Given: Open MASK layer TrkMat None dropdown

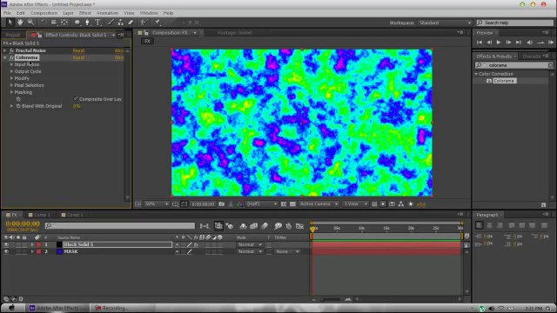Looking at the screenshot, I should (x=286, y=251).
